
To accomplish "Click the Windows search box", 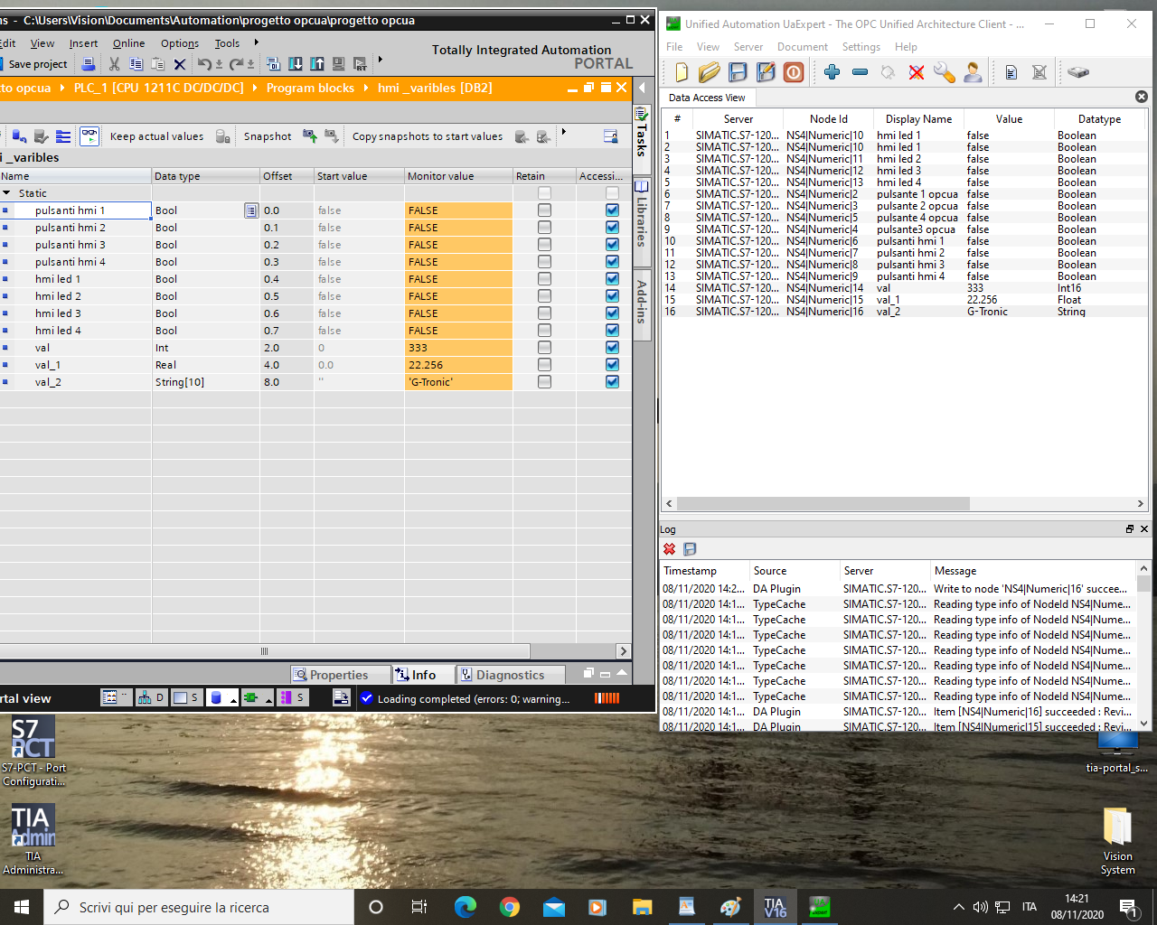I will 199,907.
